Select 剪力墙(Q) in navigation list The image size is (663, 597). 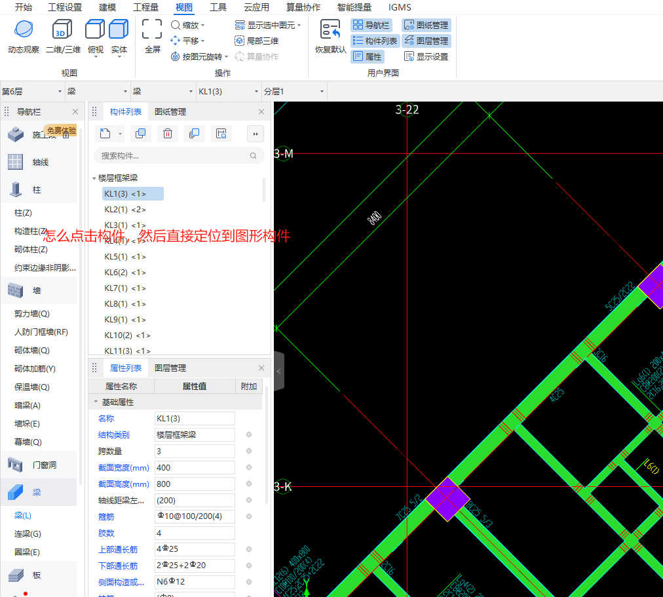click(32, 314)
